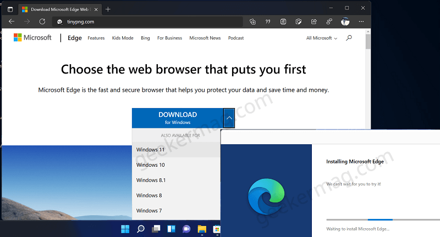Choose Windows 8.1 in the list
This screenshot has width=440, height=237.
click(176, 180)
